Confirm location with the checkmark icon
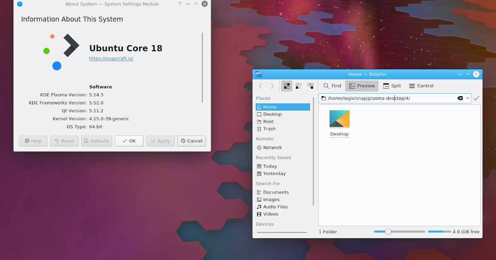Viewport: 496px width, 260px height. point(477,98)
